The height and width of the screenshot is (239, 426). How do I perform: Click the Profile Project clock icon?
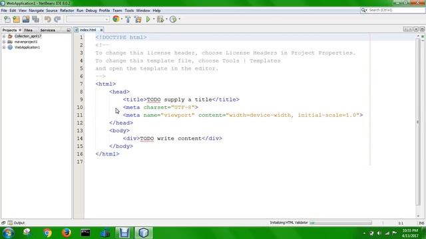click(173, 19)
